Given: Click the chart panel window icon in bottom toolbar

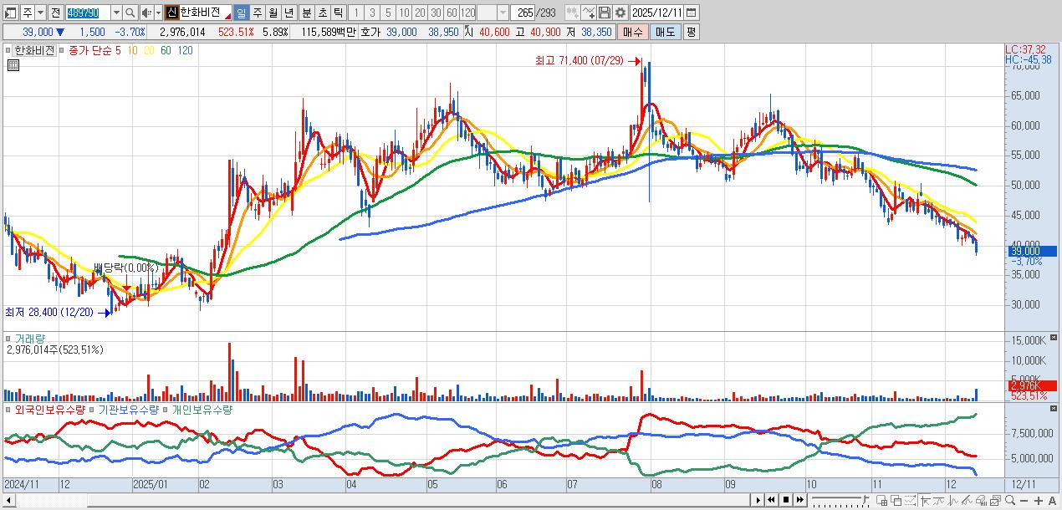Looking at the screenshot, I should pyautogui.click(x=995, y=501).
